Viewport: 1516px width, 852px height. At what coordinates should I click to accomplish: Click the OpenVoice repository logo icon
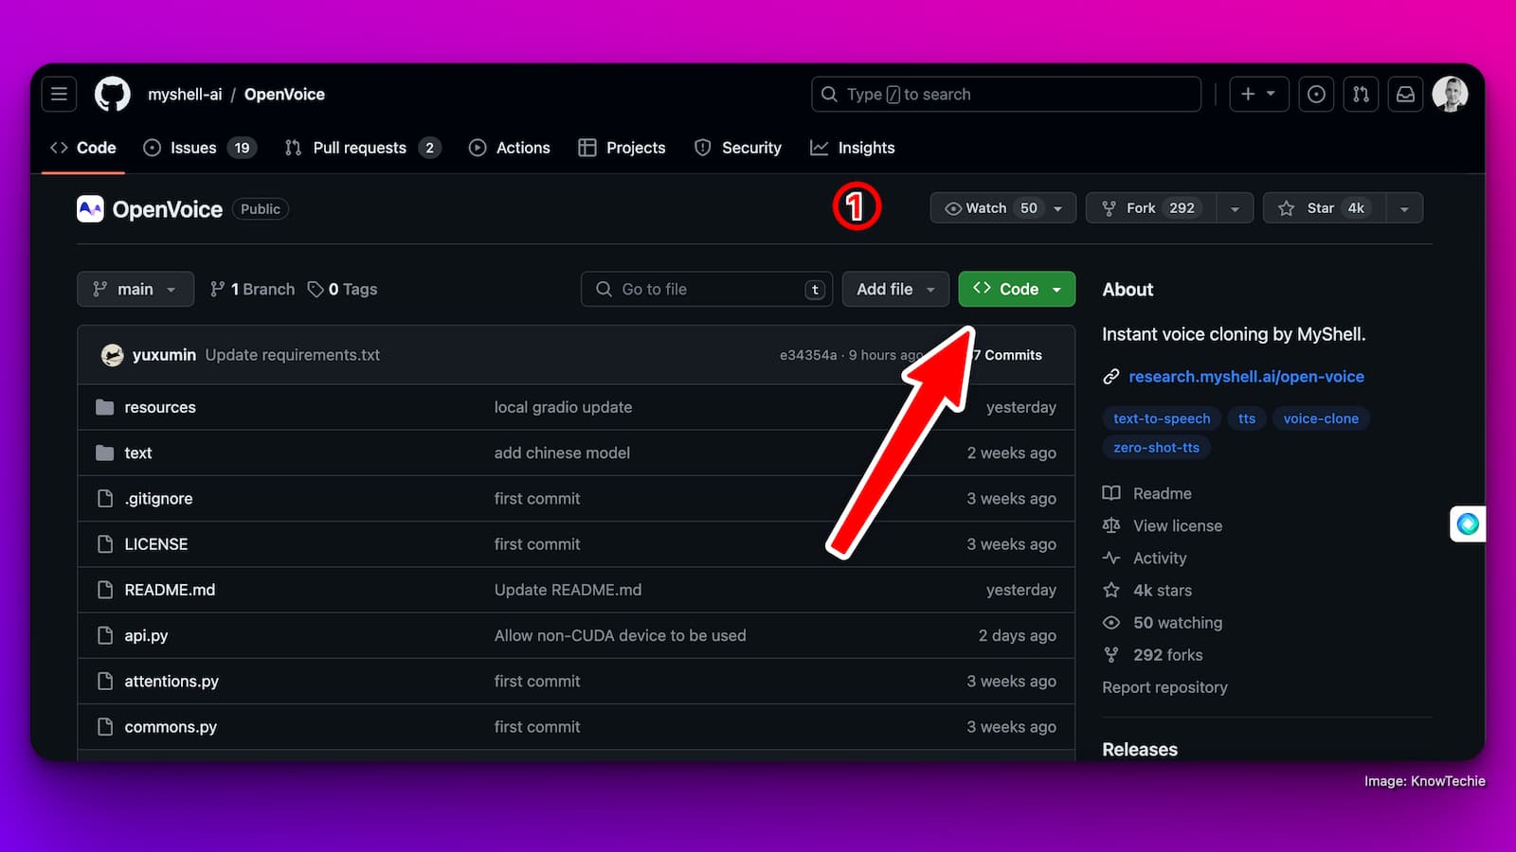(90, 209)
